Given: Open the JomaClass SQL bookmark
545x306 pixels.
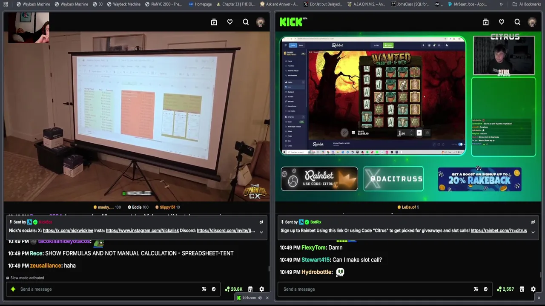Looking at the screenshot, I should (410, 4).
